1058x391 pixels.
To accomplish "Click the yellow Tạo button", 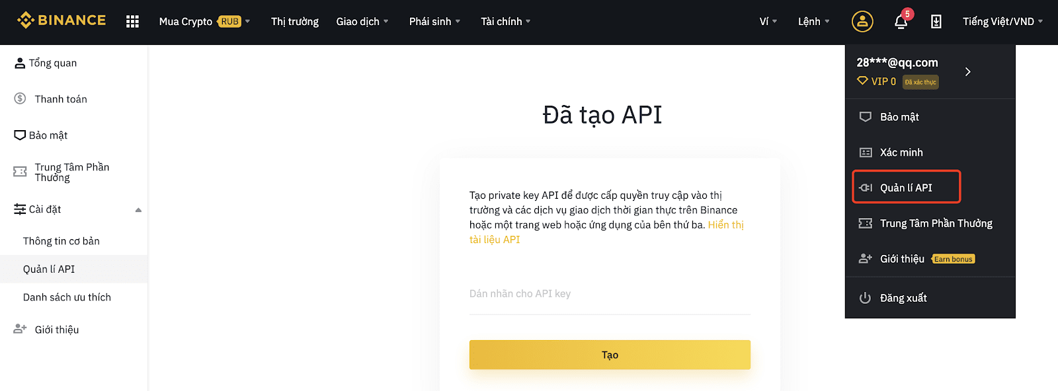I will [610, 355].
